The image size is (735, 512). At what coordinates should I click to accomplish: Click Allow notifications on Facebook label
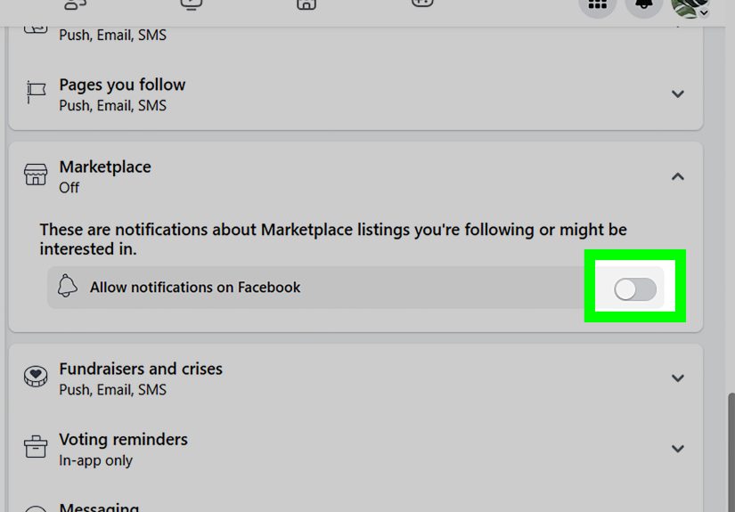(x=195, y=287)
